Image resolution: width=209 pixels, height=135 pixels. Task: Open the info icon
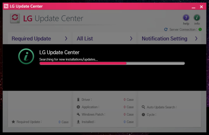pos(197,18)
